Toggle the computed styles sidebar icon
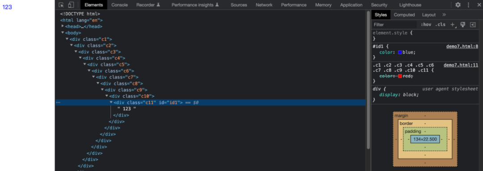Screen dimensions: 483x171 tap(473, 24)
